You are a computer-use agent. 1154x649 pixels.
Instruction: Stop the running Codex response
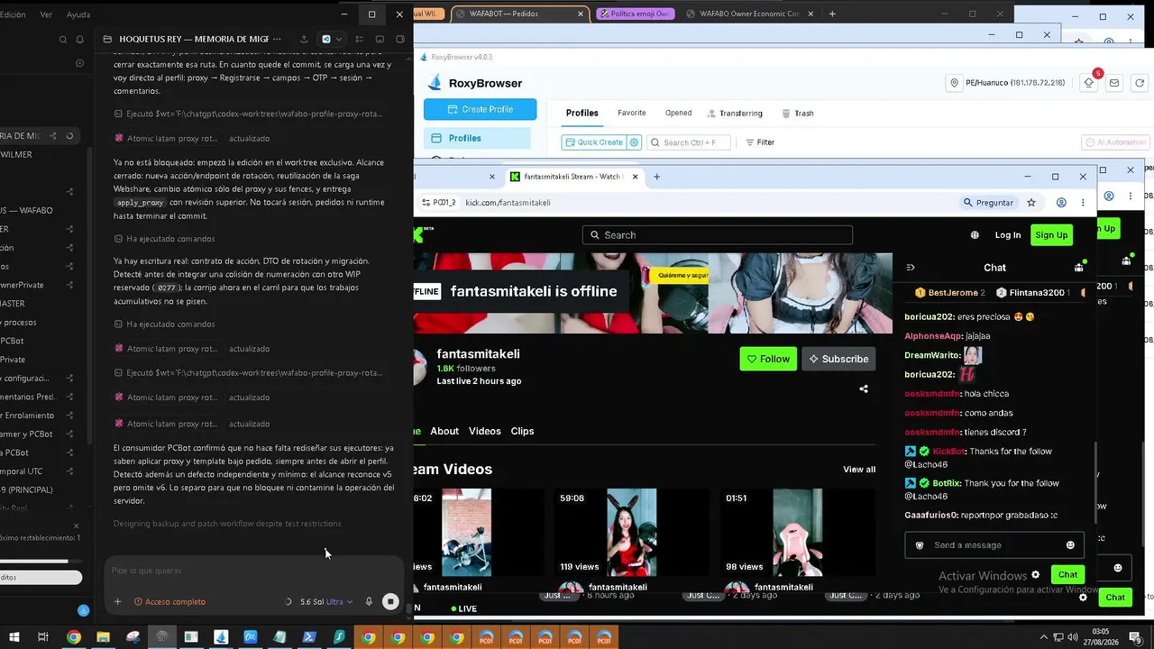390,601
